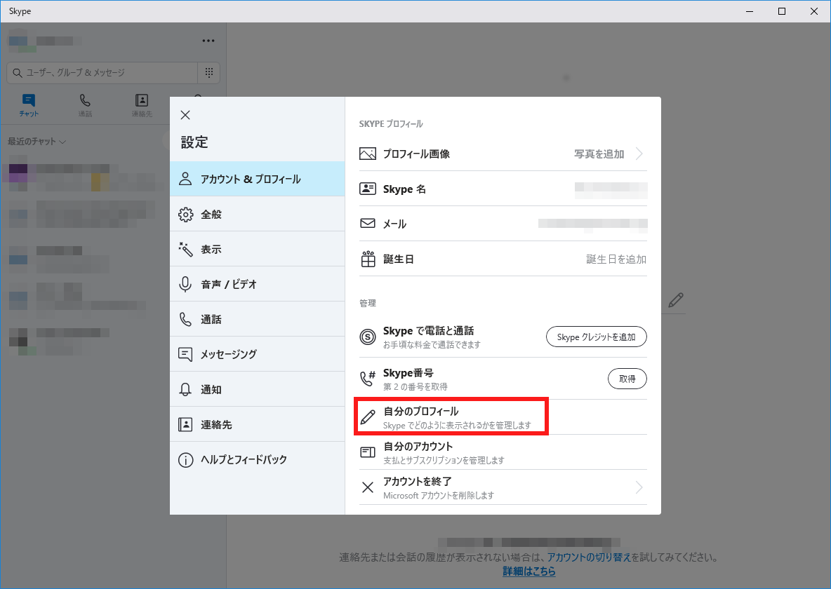
Task: Open the 通話 settings tab
Action: [257, 319]
